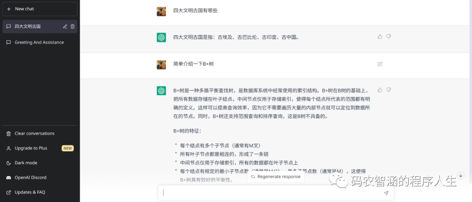472x202 pixels.
Task: Open OpenAI Discord link
Action: (x=40, y=178)
